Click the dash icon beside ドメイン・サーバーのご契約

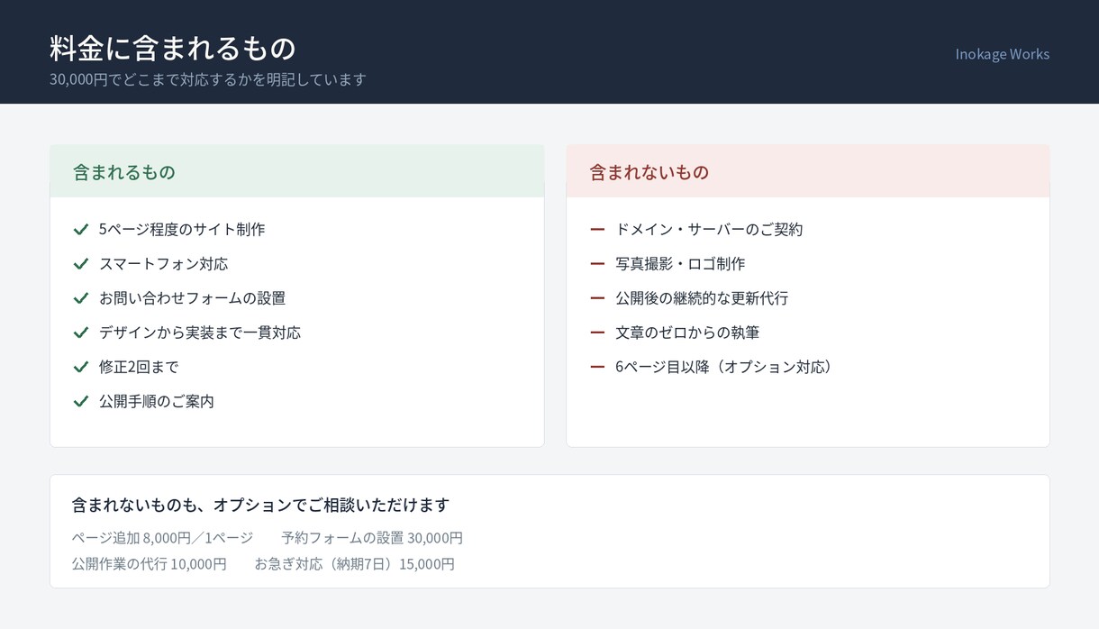(597, 229)
